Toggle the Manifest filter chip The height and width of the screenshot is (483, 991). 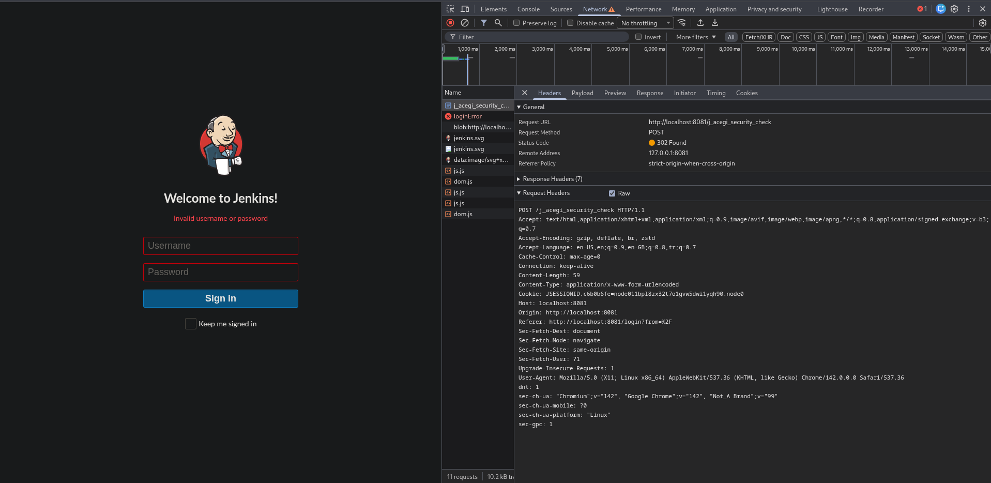[x=904, y=37]
